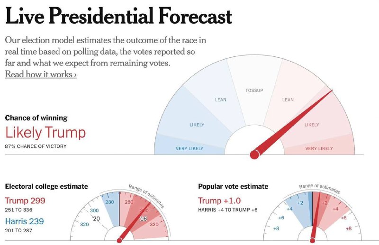Image resolution: width=379 pixels, height=245 pixels.
Task: Click the blue Very Likely segment
Action: [x=189, y=148]
